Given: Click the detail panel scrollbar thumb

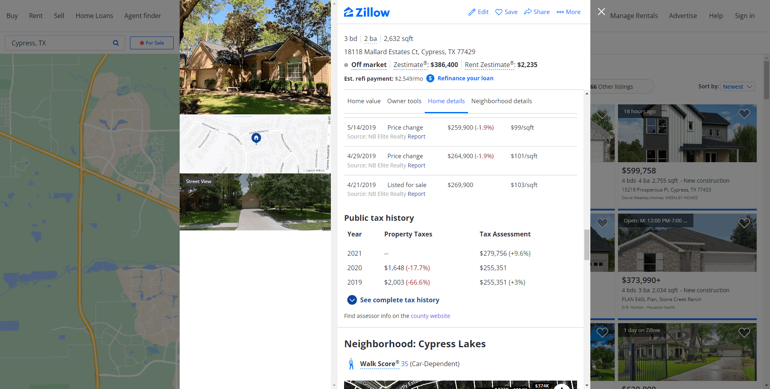Looking at the screenshot, I should (x=587, y=245).
